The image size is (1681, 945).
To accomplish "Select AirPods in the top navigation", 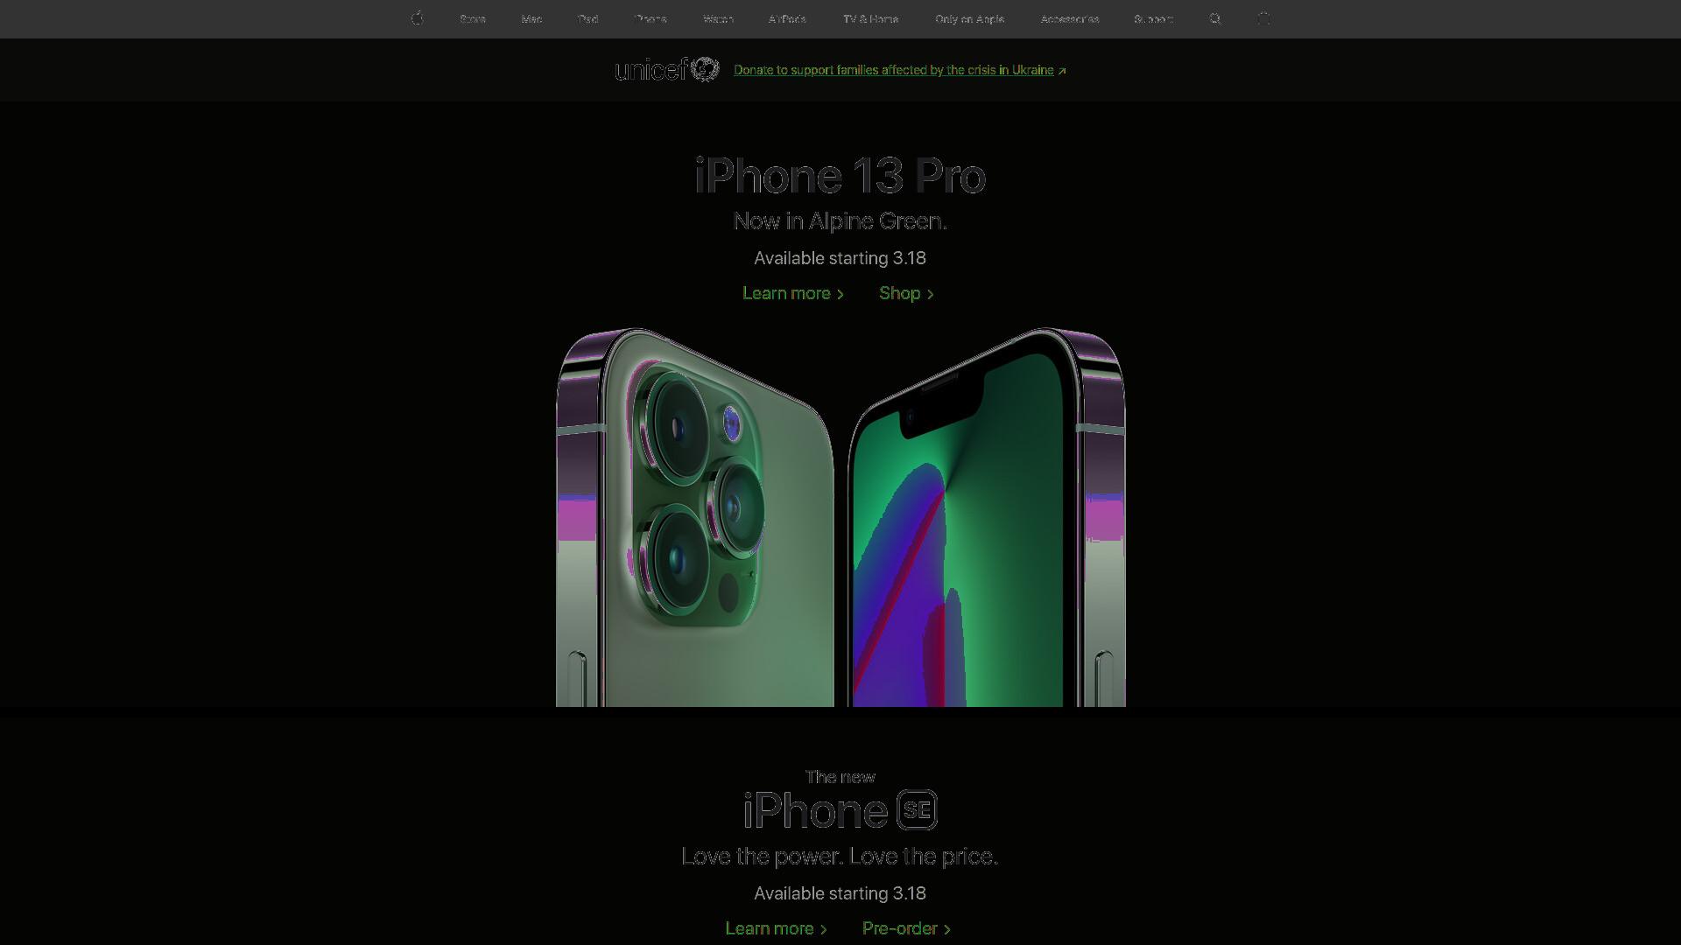I will point(787,19).
